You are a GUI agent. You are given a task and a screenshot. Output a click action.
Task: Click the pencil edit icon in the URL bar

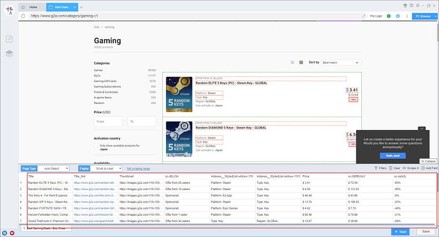click(364, 16)
